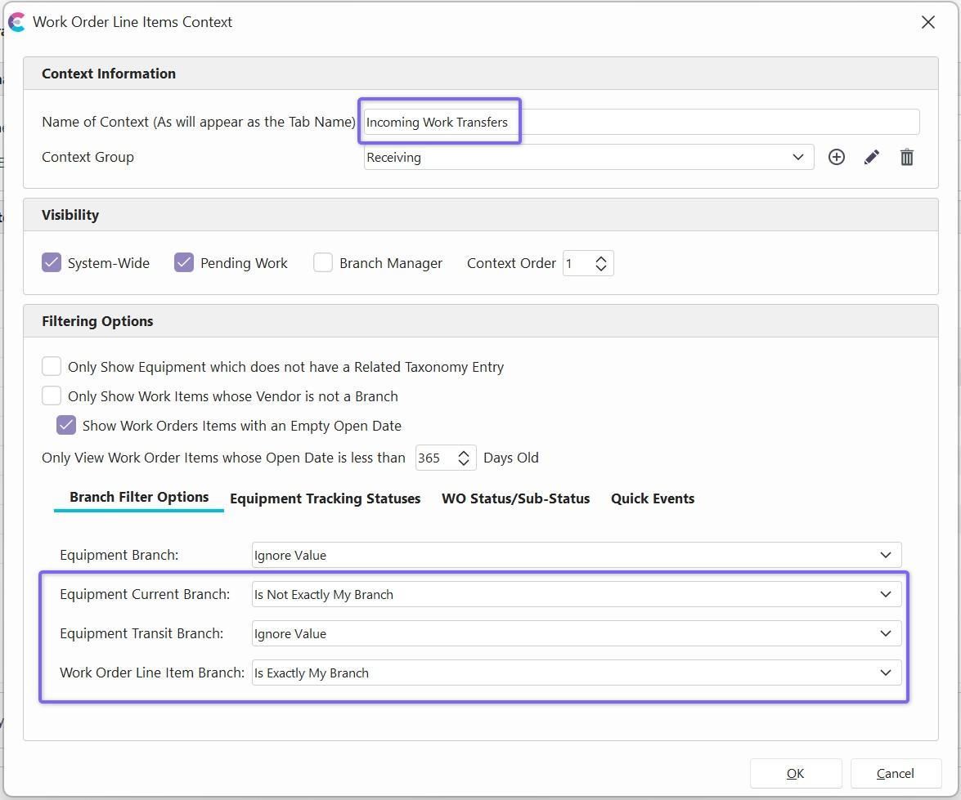961x800 pixels.
Task: Click the edit Context Group pencil icon
Action: pyautogui.click(x=872, y=157)
